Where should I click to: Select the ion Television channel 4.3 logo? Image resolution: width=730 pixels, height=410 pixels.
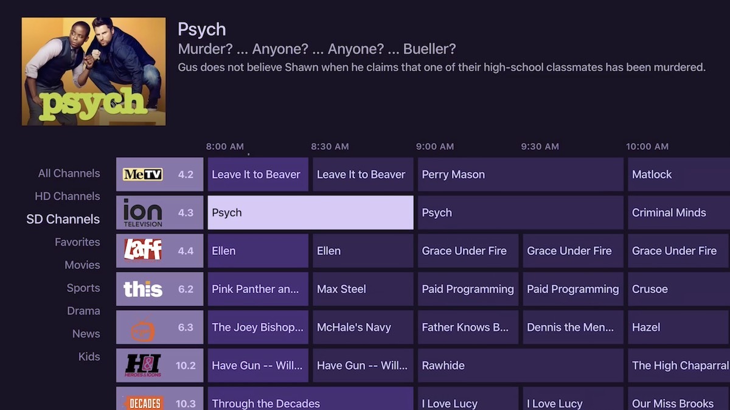click(143, 212)
